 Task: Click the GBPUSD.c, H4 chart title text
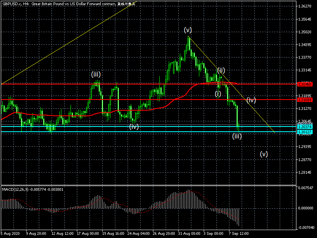(16, 4)
